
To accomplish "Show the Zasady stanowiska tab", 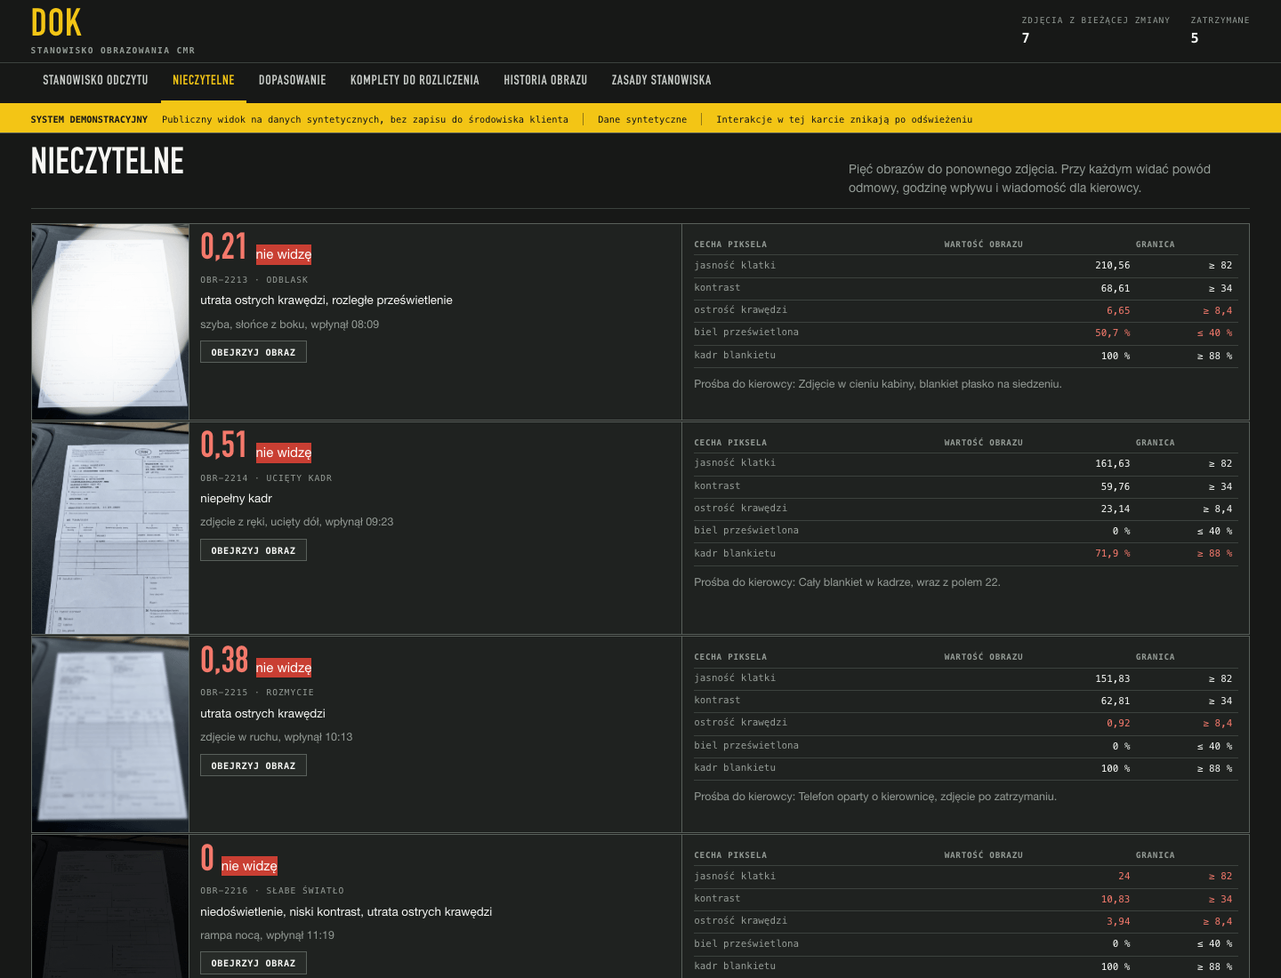I will click(x=661, y=80).
